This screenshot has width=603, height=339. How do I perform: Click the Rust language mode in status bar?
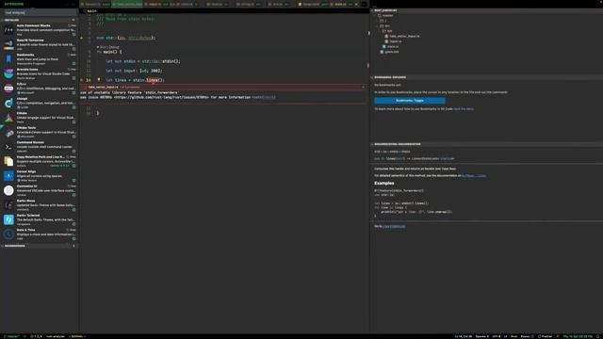point(513,336)
